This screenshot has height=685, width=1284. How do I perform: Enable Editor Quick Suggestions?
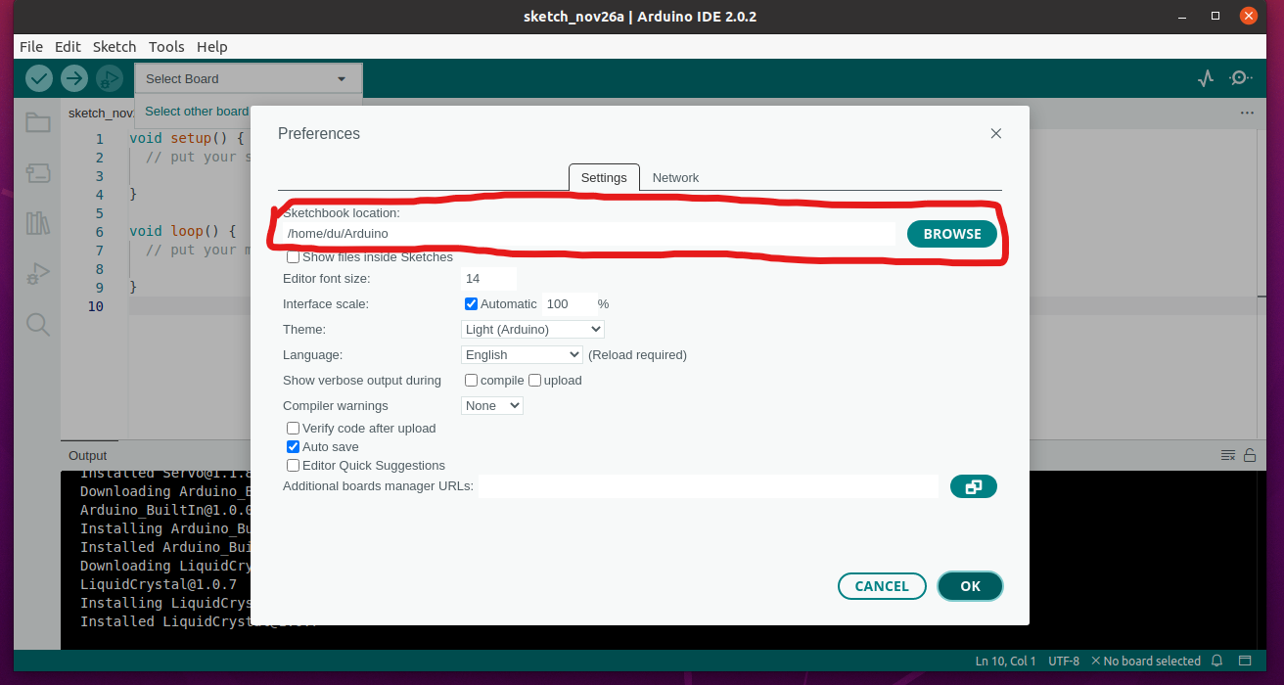pos(293,466)
